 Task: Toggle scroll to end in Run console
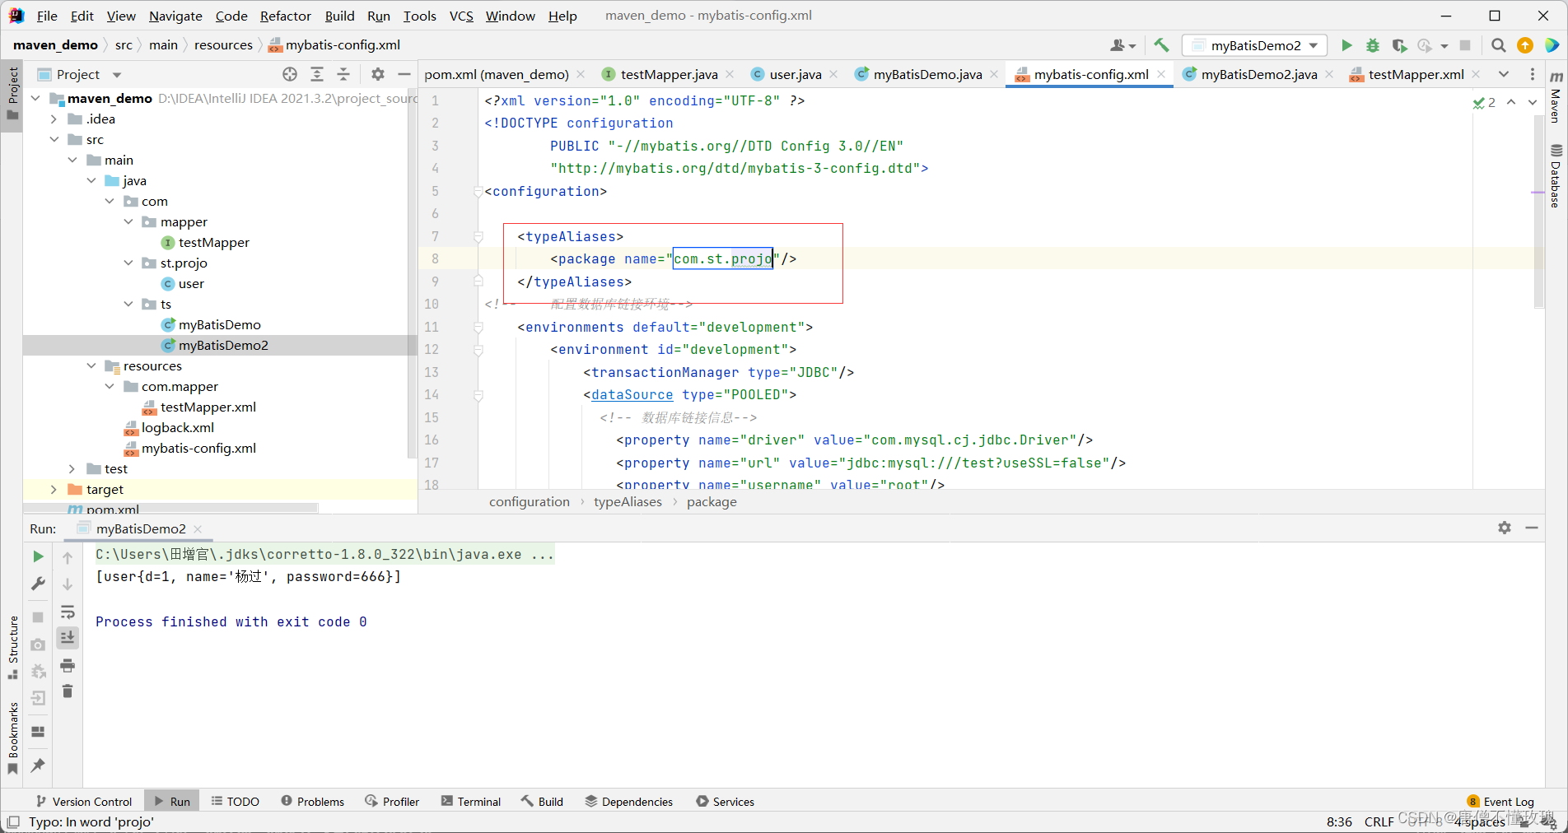click(x=68, y=638)
